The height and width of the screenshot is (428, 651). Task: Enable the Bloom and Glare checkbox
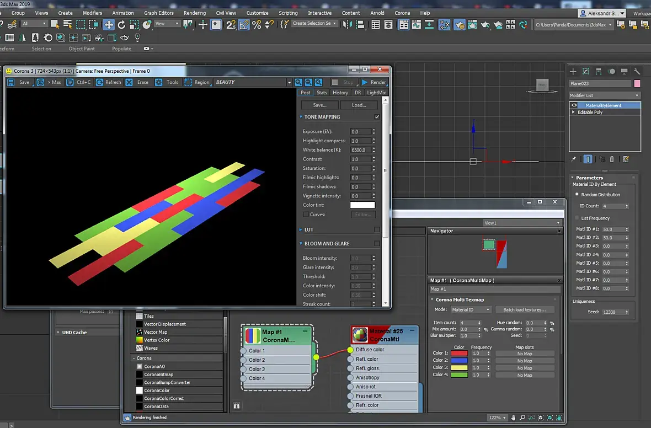[x=377, y=243]
